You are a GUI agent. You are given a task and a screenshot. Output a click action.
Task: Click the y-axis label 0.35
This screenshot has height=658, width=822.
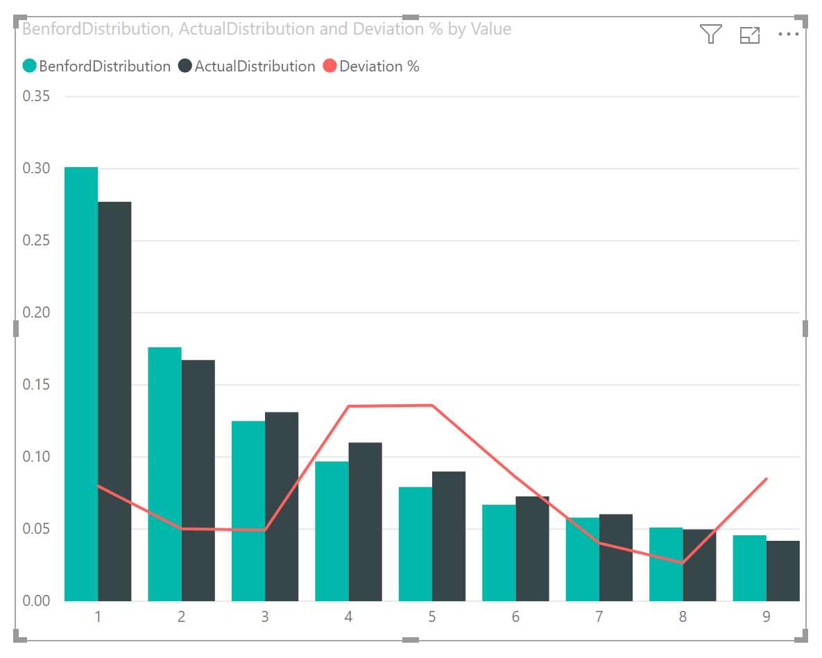coord(36,96)
